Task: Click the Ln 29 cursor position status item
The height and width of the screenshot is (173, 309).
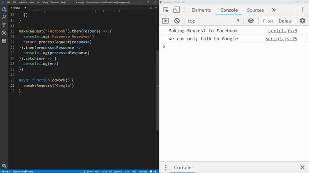Action: point(107,171)
